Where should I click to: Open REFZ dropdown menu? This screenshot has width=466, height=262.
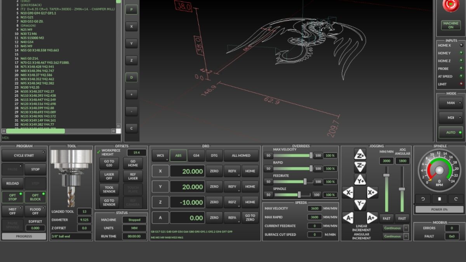click(x=232, y=202)
